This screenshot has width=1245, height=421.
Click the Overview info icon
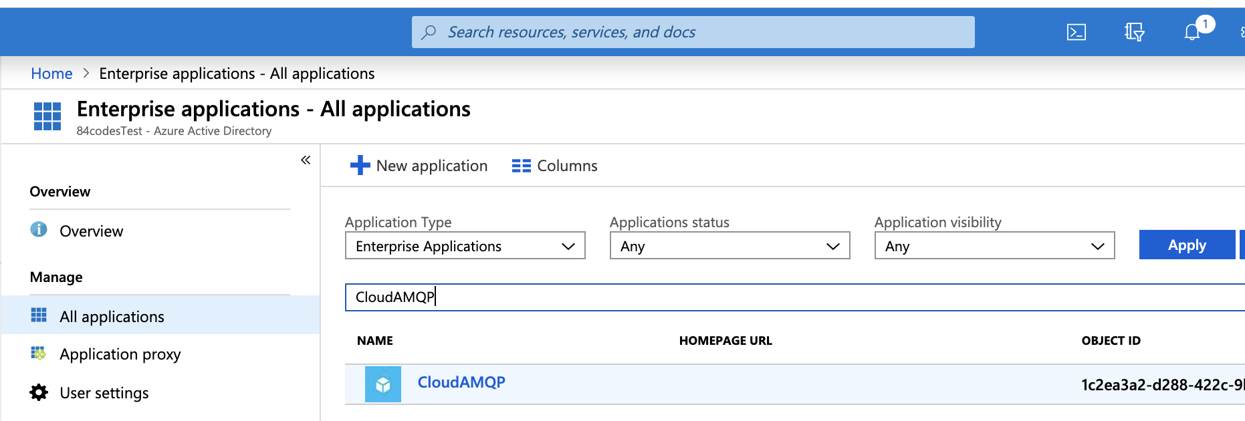pos(39,229)
